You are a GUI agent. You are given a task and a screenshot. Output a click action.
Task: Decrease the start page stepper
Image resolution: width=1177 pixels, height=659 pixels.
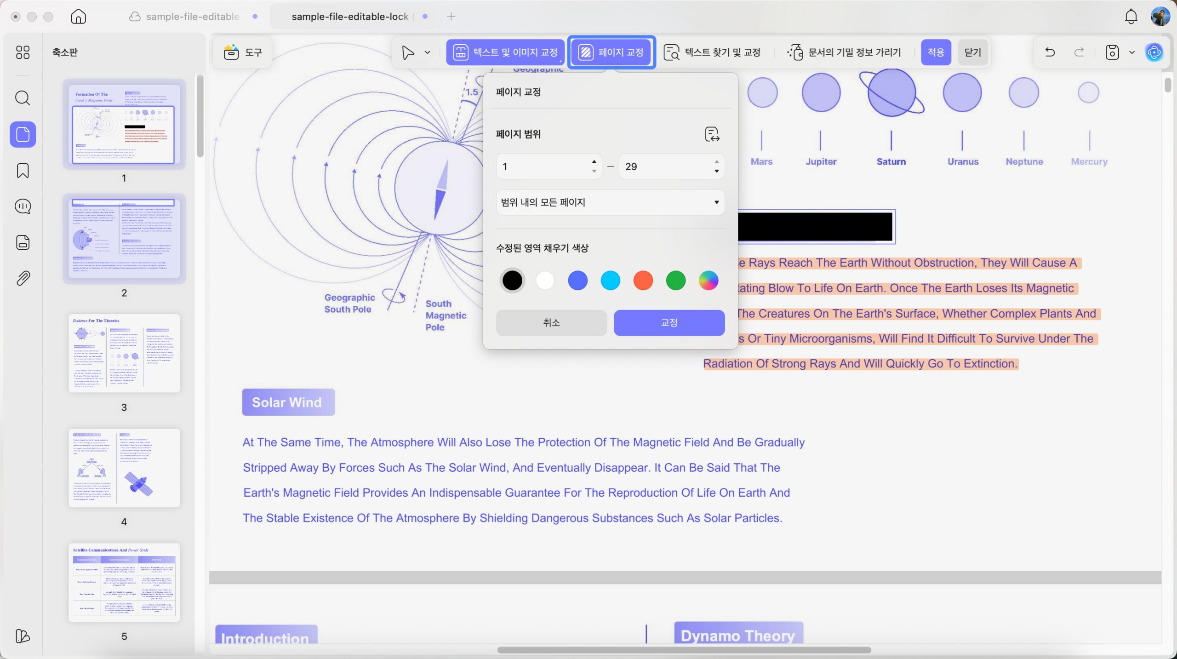click(594, 171)
